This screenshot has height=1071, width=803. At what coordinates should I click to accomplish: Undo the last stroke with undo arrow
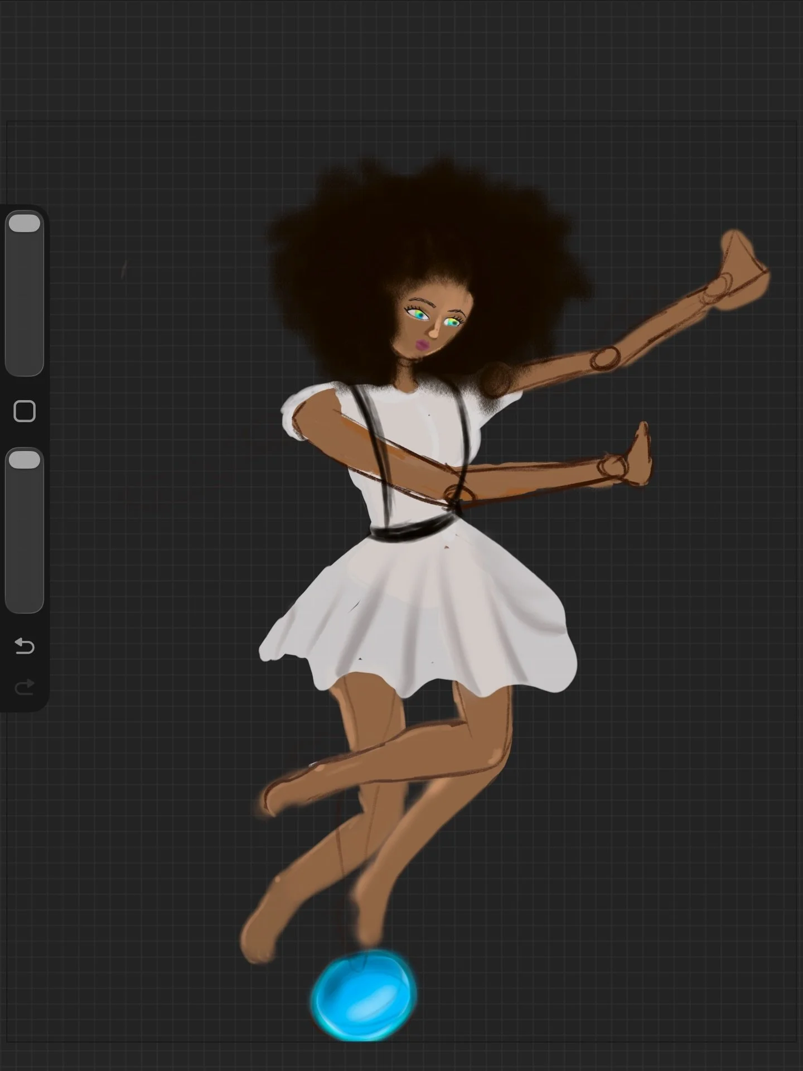click(x=25, y=646)
